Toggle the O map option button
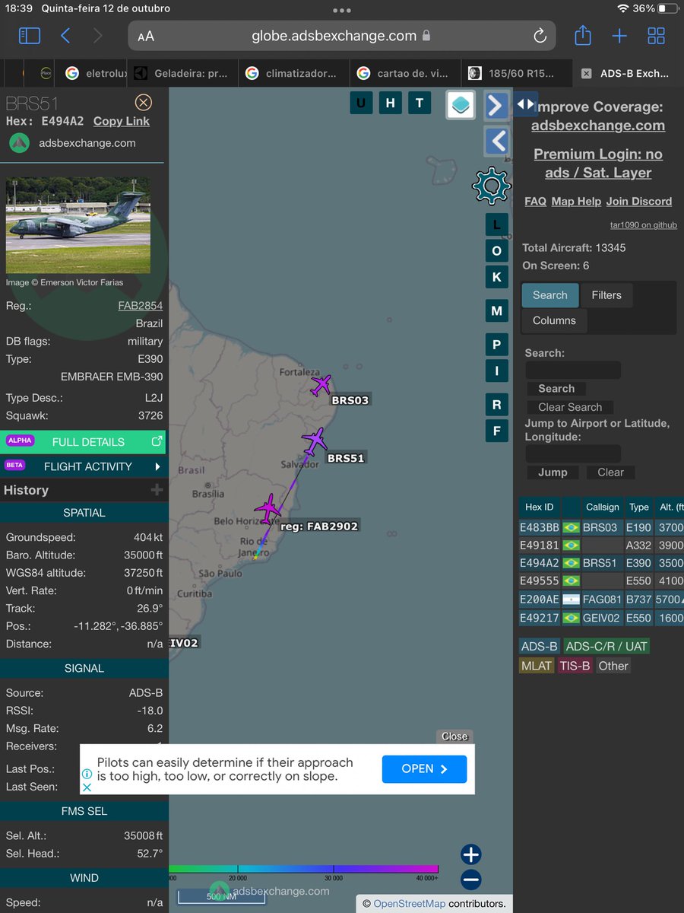 [496, 251]
